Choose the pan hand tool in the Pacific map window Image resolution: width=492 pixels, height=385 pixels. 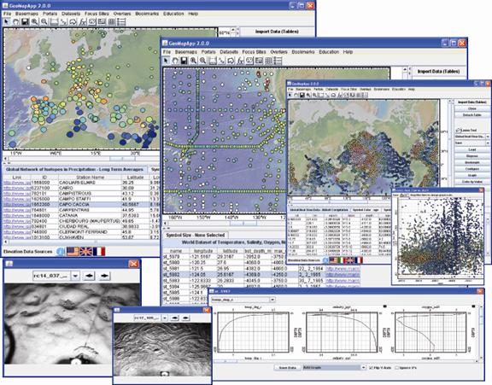coord(175,61)
